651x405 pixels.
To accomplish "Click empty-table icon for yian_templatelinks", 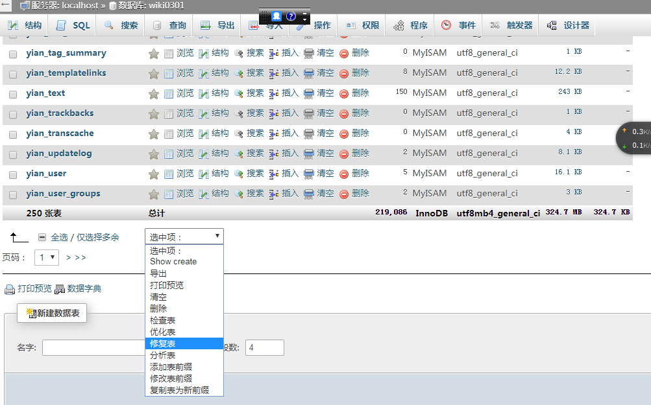I will [x=308, y=74].
